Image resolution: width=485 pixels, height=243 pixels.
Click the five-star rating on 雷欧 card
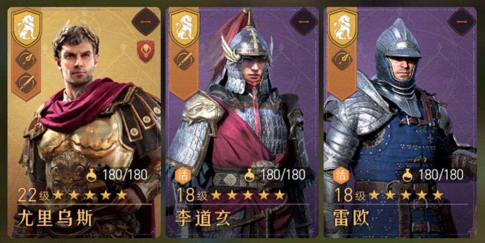[x=406, y=195]
